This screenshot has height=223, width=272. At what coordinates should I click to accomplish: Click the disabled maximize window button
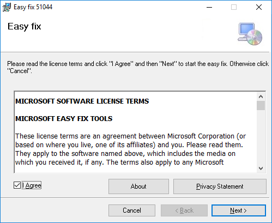coord(234,7)
